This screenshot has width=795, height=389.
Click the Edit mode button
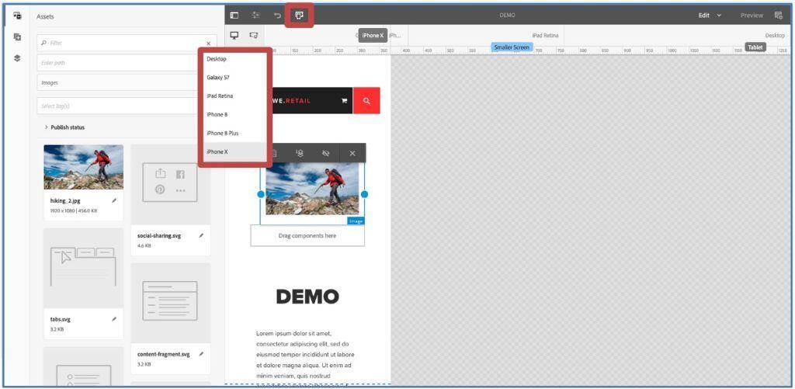(703, 16)
